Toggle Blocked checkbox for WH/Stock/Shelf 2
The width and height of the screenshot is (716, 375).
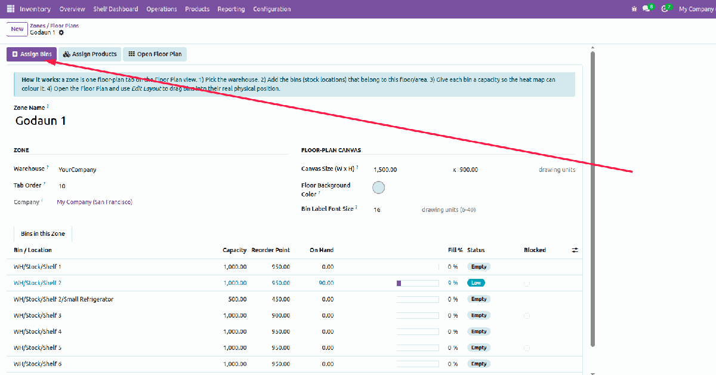[527, 283]
